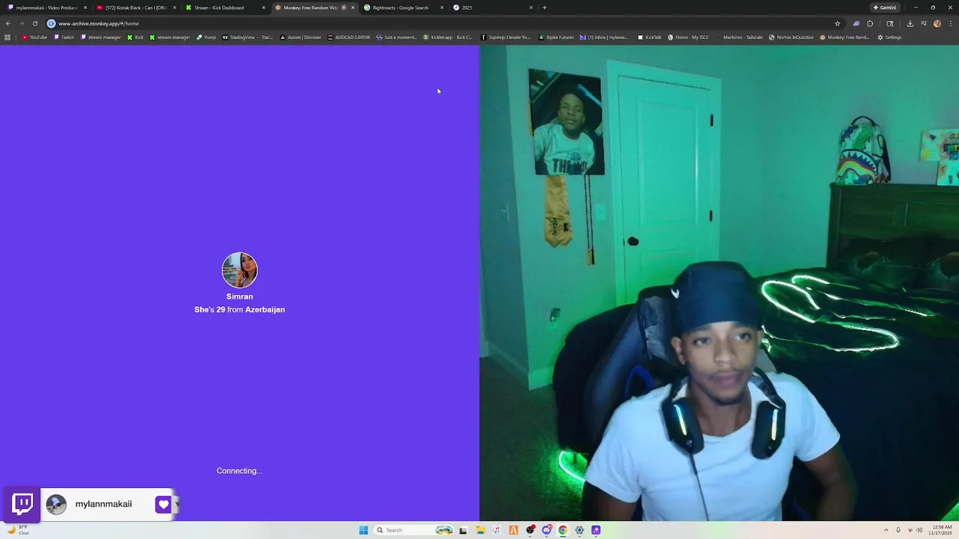Open the Task View icon in taskbar

coord(463,530)
